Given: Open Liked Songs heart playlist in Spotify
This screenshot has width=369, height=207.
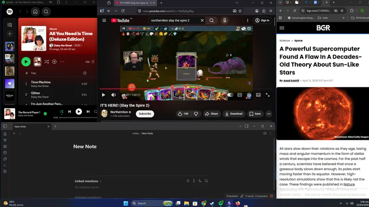Looking at the screenshot, I should (9, 84).
